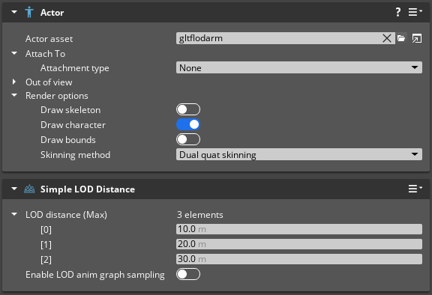432x295 pixels.
Task: Clear the gltflodarm actor asset
Action: 387,38
